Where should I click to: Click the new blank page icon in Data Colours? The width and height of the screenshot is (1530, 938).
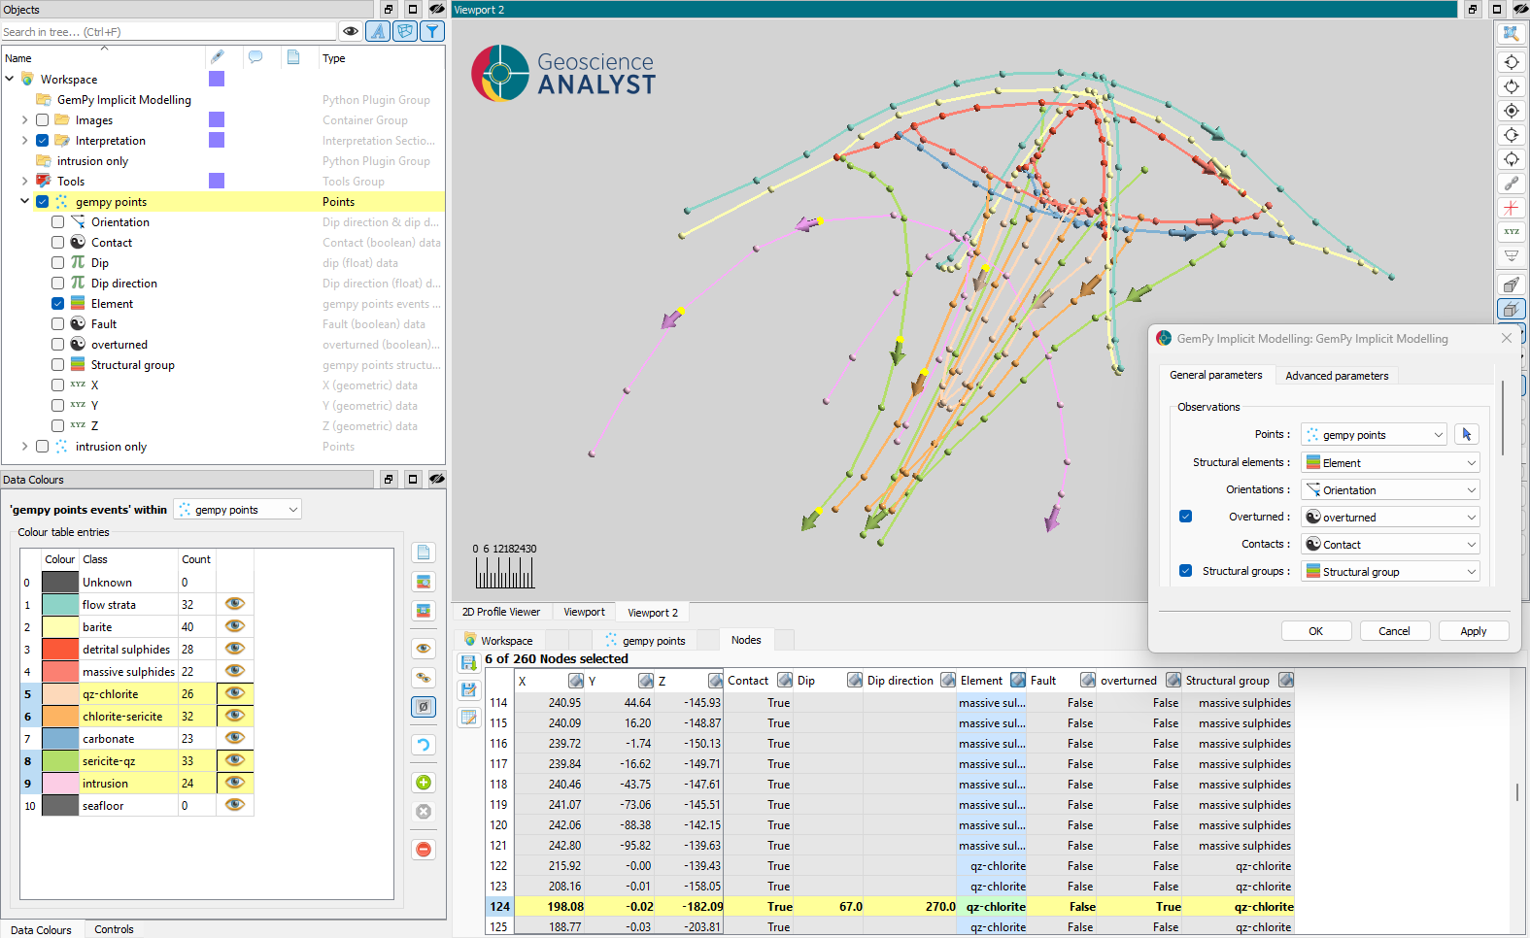[424, 553]
